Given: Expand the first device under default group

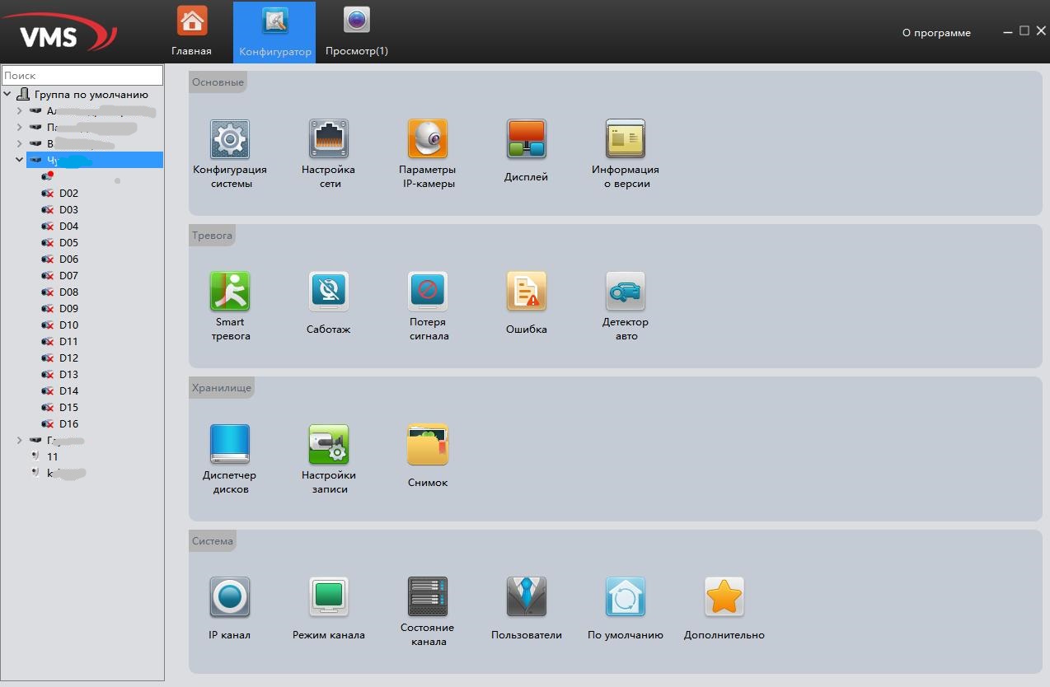Looking at the screenshot, I should pyautogui.click(x=20, y=110).
